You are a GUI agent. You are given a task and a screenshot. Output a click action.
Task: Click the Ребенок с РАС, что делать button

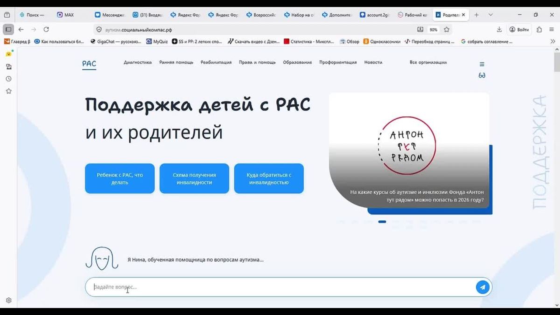(x=119, y=178)
